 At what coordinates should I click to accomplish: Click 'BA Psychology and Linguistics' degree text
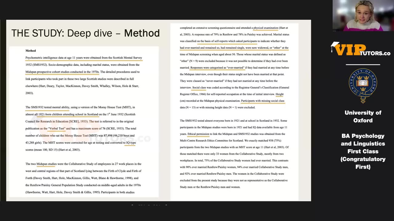(x=363, y=140)
